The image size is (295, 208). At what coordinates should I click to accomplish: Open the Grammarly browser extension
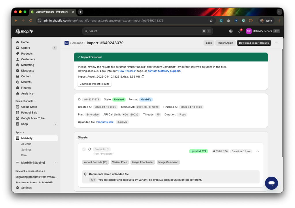pyautogui.click(x=243, y=20)
